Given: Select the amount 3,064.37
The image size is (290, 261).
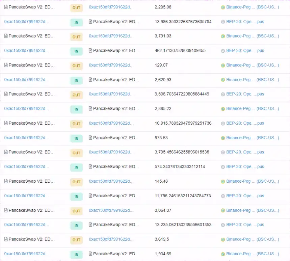Looking at the screenshot, I should (163, 210).
